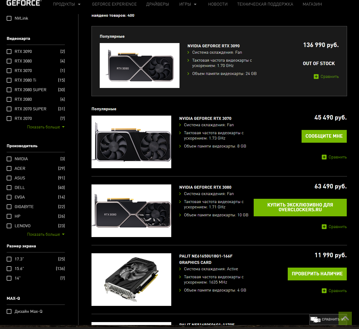
Task: Select the RTX 3070 filter checkbox
Action: click(x=9, y=71)
